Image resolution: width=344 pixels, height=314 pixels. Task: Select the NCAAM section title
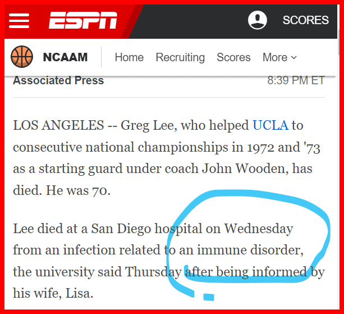coord(65,57)
